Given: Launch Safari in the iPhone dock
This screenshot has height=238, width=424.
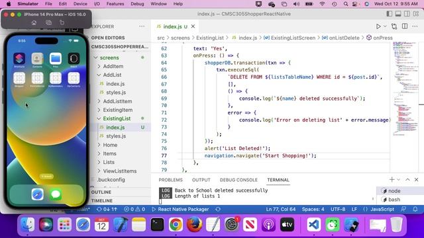Looking at the screenshot, I should pyautogui.click(x=37, y=194).
